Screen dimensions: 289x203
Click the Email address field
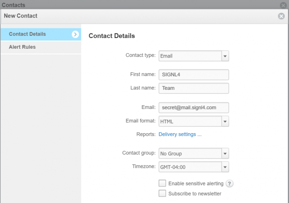[x=194, y=108]
